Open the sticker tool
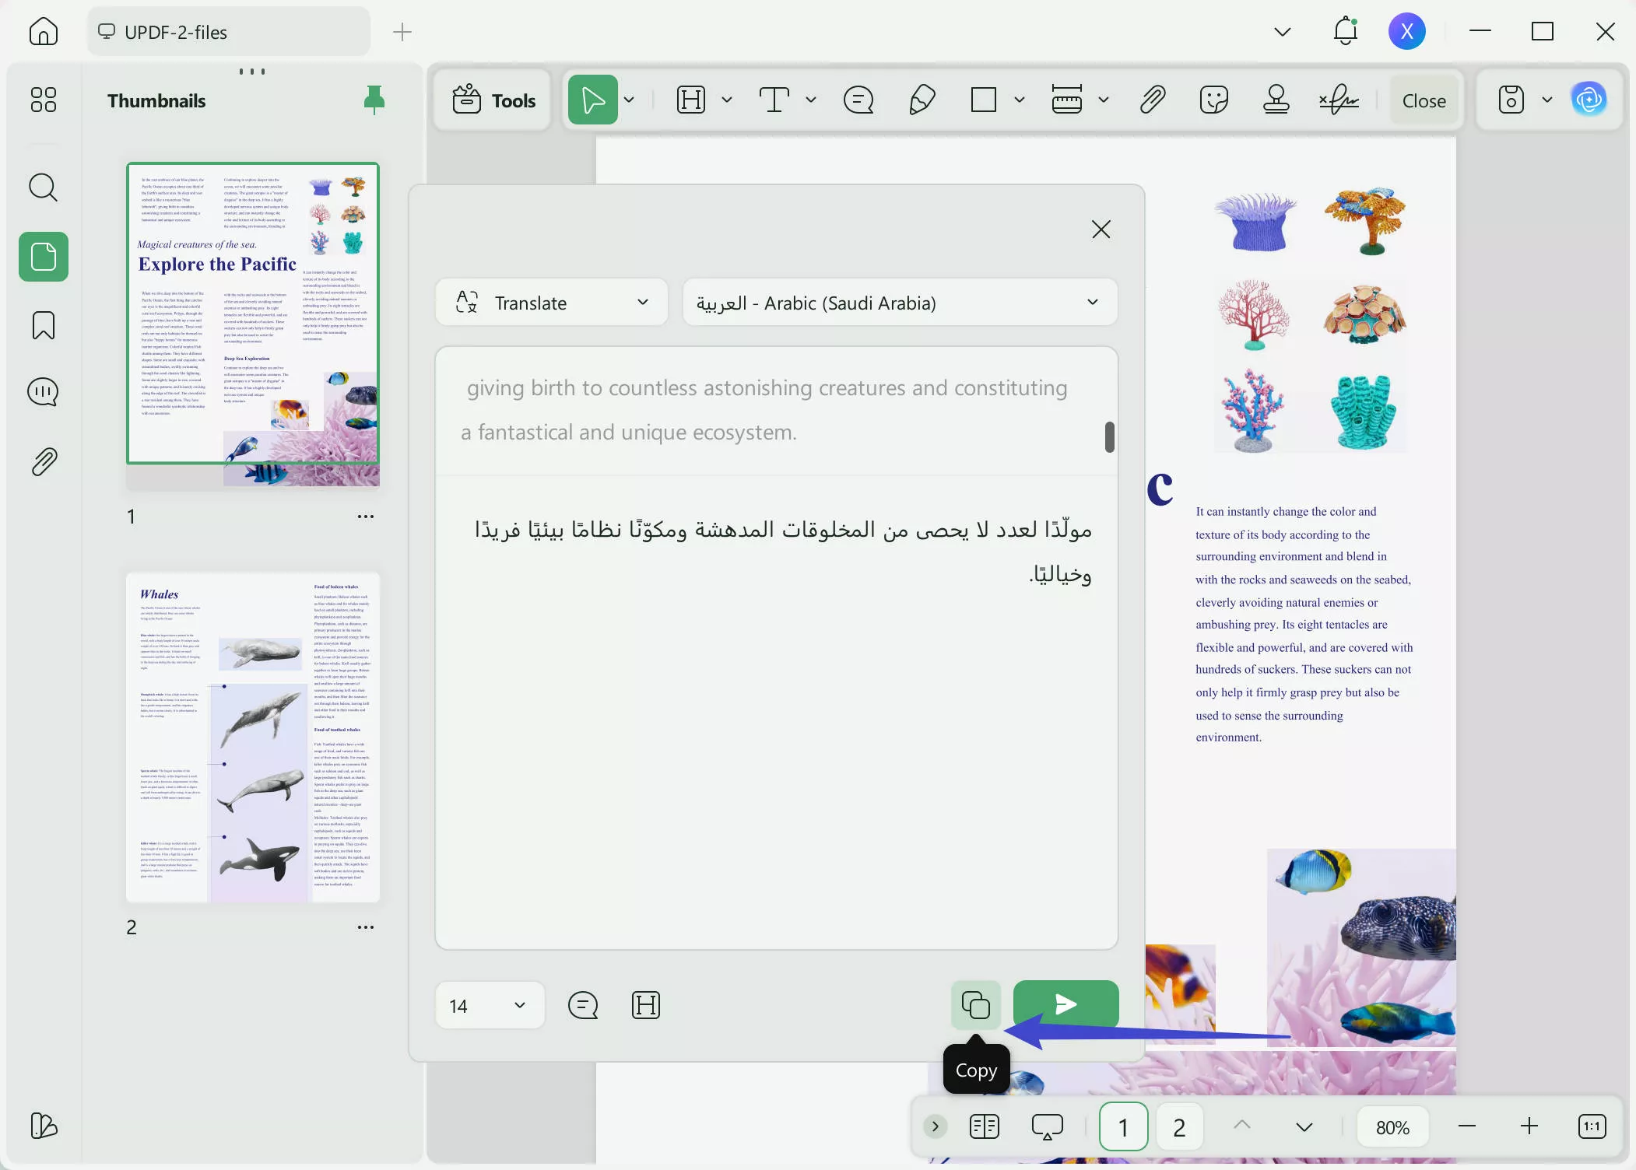The width and height of the screenshot is (1636, 1170). point(1213,100)
